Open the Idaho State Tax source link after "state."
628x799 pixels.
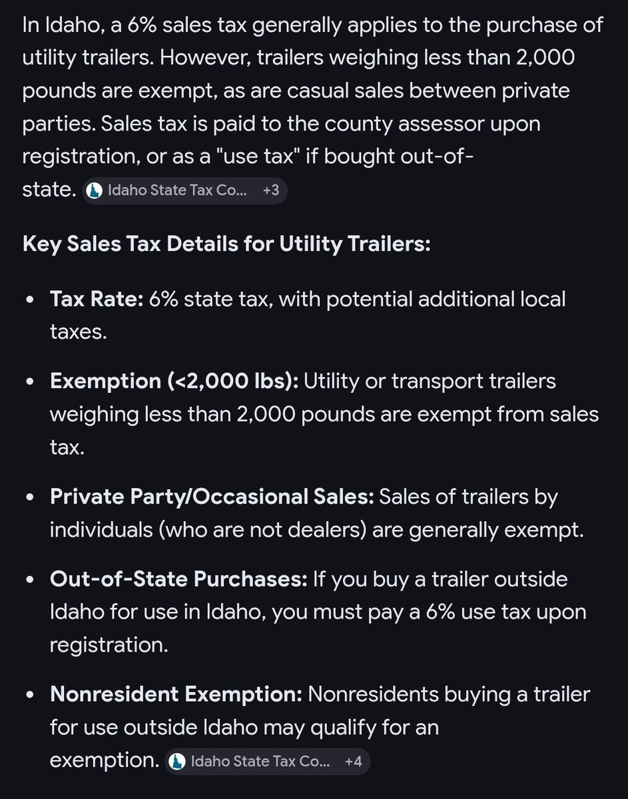point(176,190)
